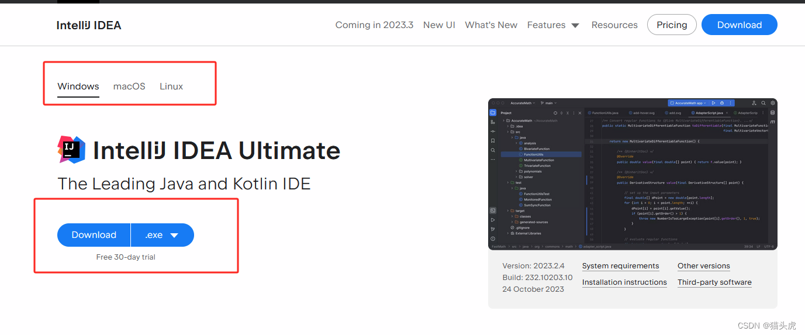Screen dimensions: 805x335
Task: Expand the Features dropdown arrow
Action: coord(575,26)
